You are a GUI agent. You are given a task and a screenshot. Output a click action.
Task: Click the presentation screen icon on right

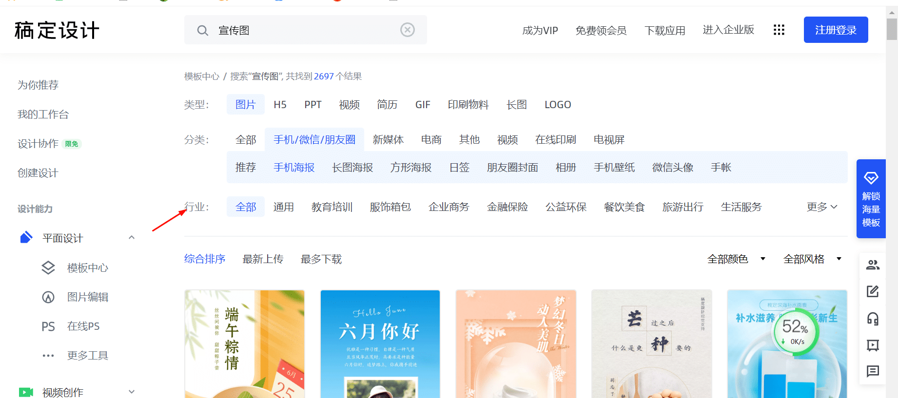[873, 345]
